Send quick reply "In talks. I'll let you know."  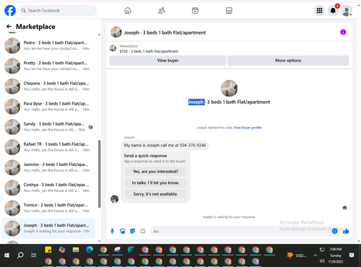pos(155,183)
